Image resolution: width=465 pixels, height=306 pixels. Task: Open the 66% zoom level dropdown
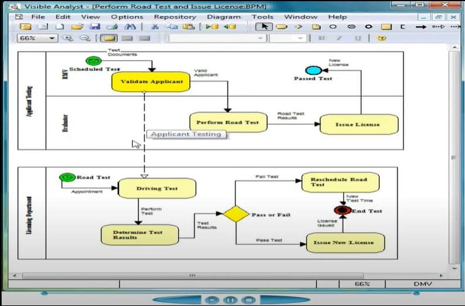click(x=52, y=38)
